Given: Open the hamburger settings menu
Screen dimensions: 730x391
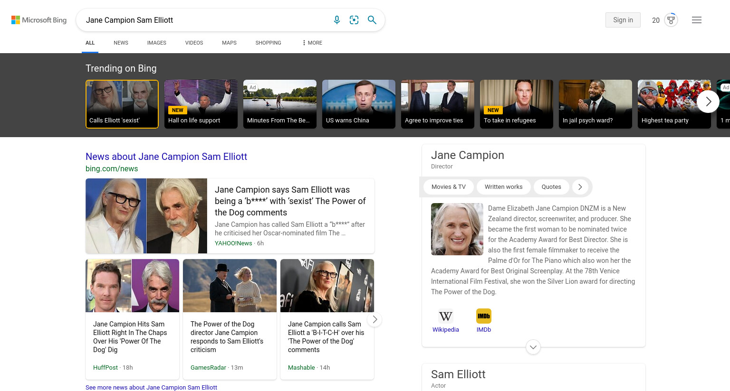Looking at the screenshot, I should 697,20.
